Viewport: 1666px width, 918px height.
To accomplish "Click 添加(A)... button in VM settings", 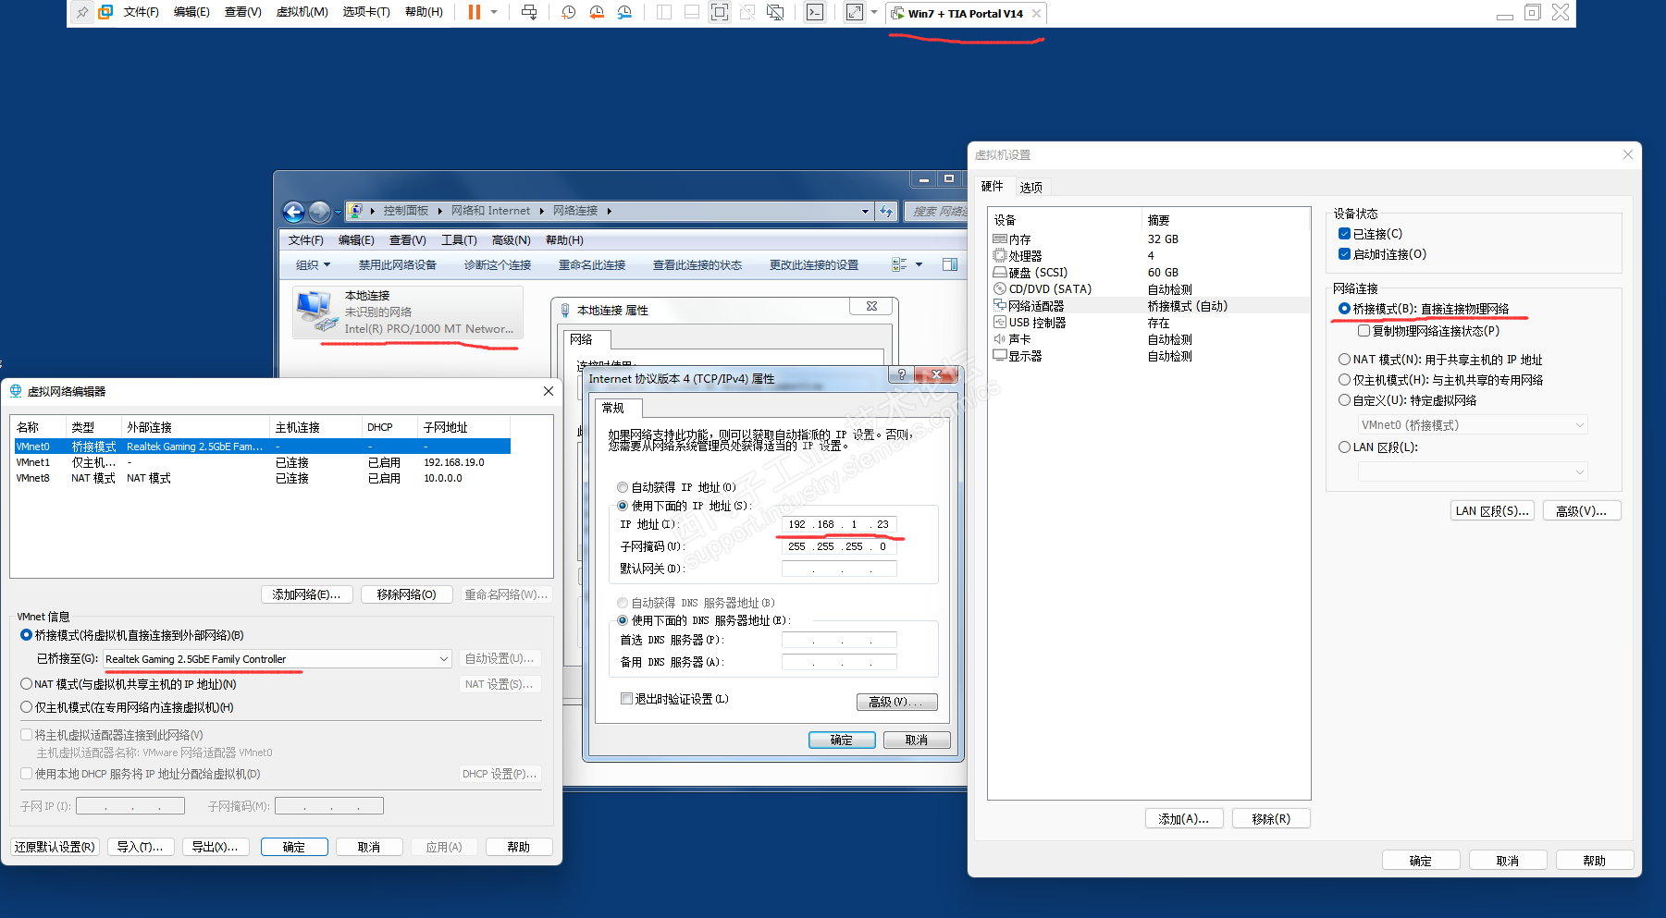I will click(x=1183, y=819).
